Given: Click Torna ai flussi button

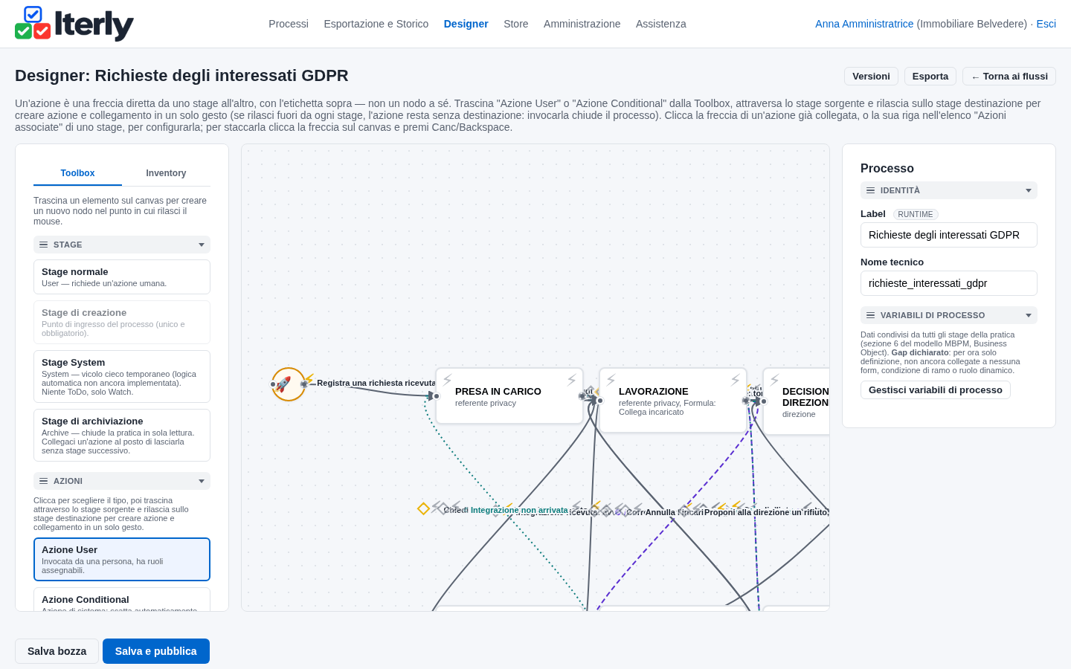Looking at the screenshot, I should (x=1009, y=77).
